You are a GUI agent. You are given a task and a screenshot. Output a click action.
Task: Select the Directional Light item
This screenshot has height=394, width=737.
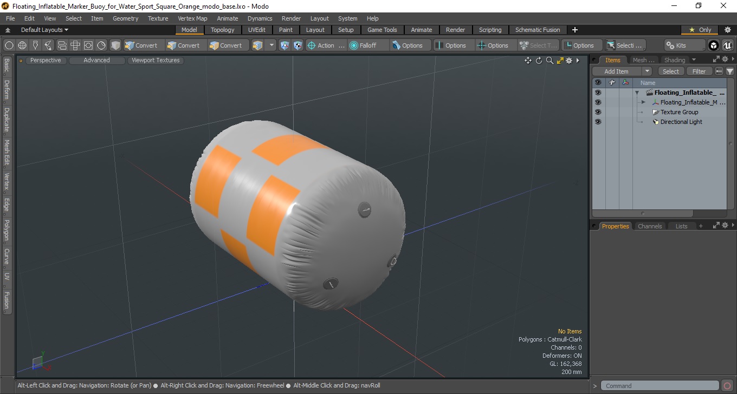click(x=681, y=122)
